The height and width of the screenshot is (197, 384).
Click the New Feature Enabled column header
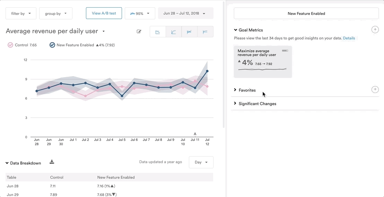(116, 177)
